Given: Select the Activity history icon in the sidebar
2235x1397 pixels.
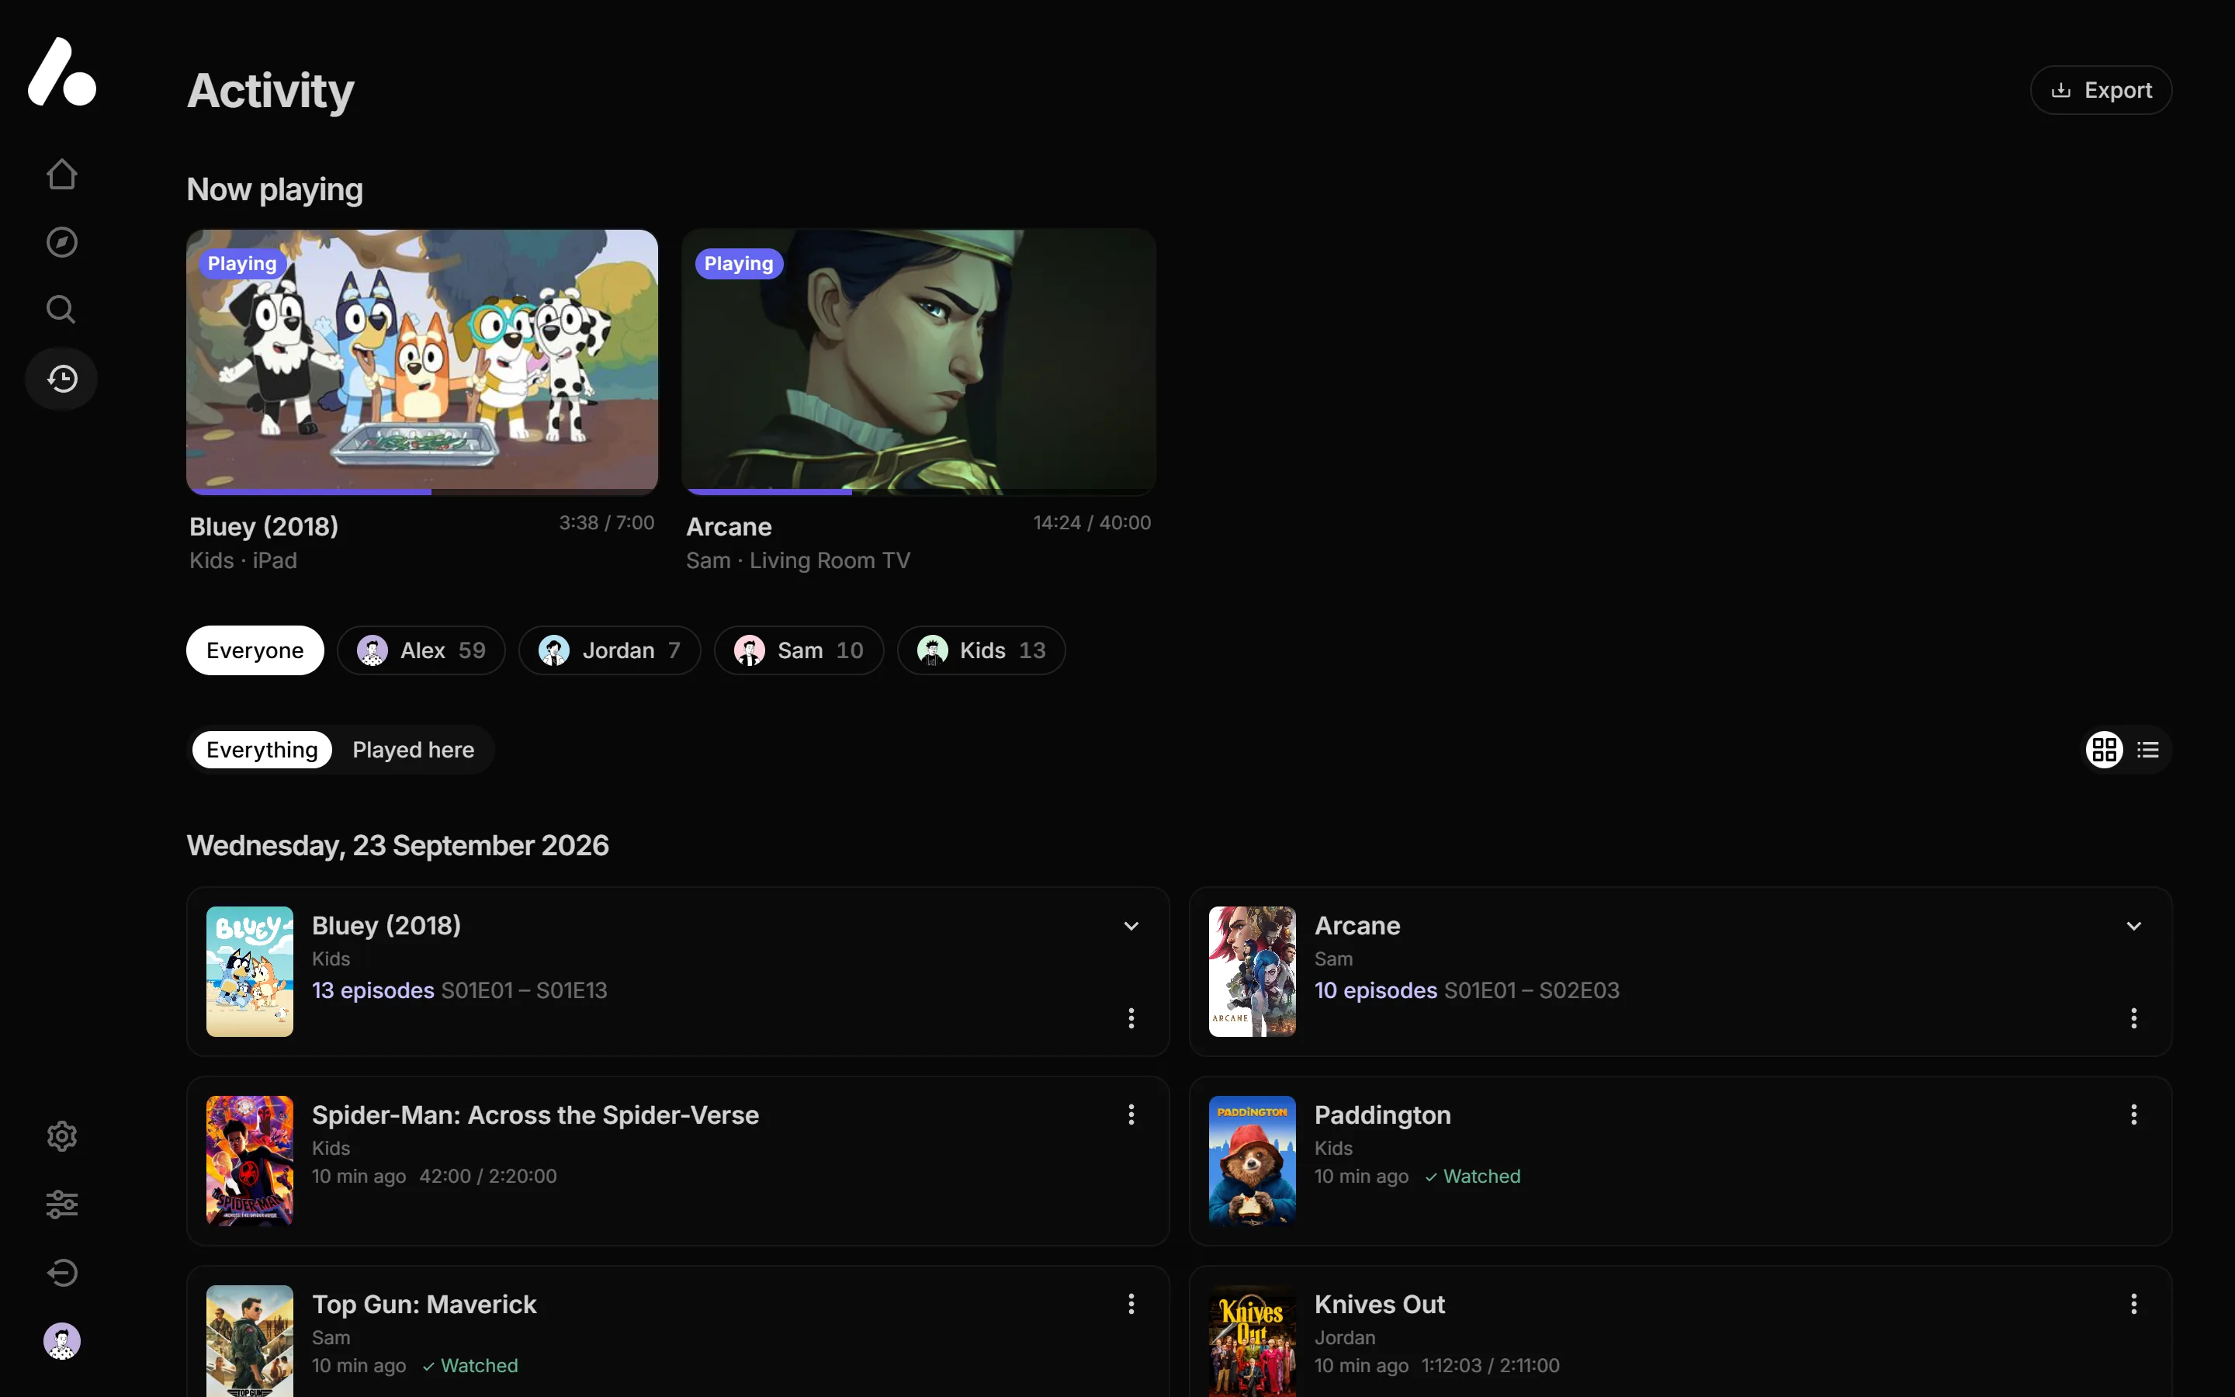Looking at the screenshot, I should click(x=62, y=378).
